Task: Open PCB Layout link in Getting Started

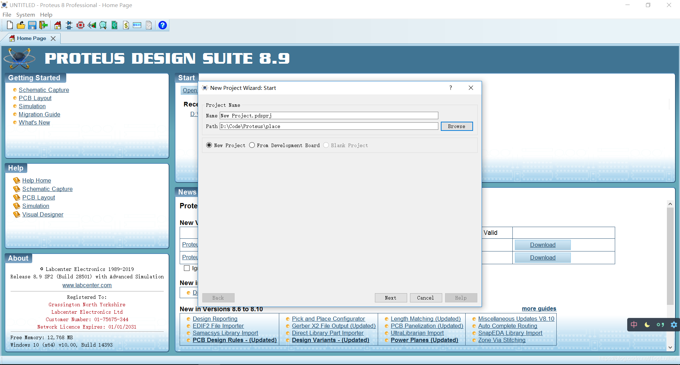Action: (35, 98)
